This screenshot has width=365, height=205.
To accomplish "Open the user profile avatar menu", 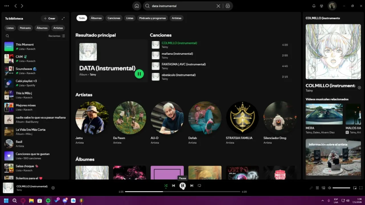I will (332, 6).
